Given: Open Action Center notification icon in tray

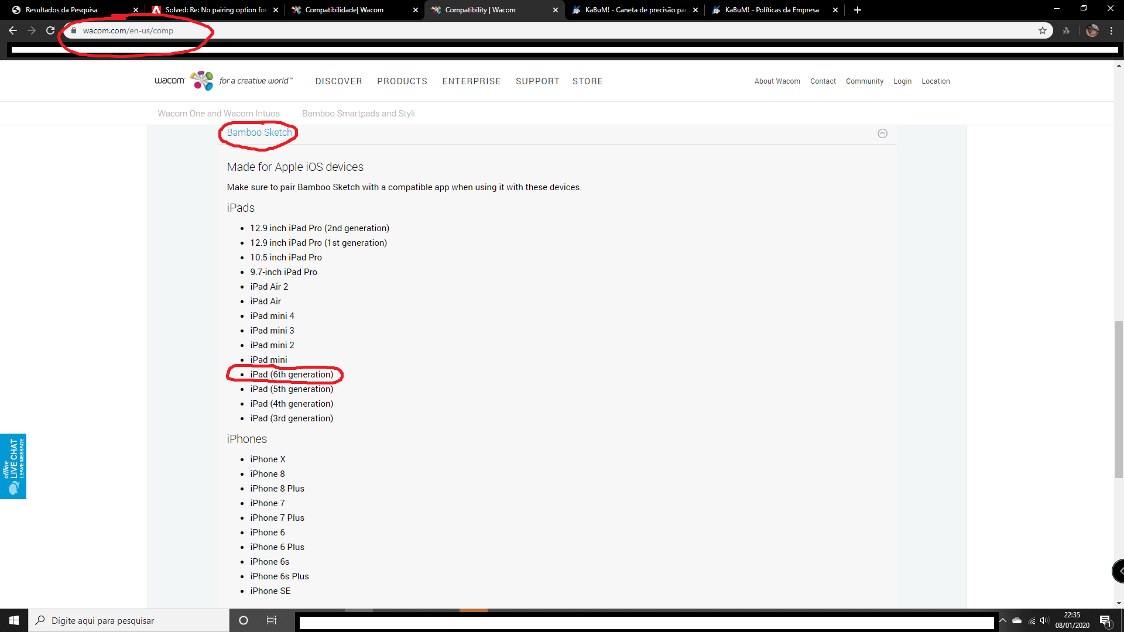Looking at the screenshot, I should click(x=1106, y=620).
